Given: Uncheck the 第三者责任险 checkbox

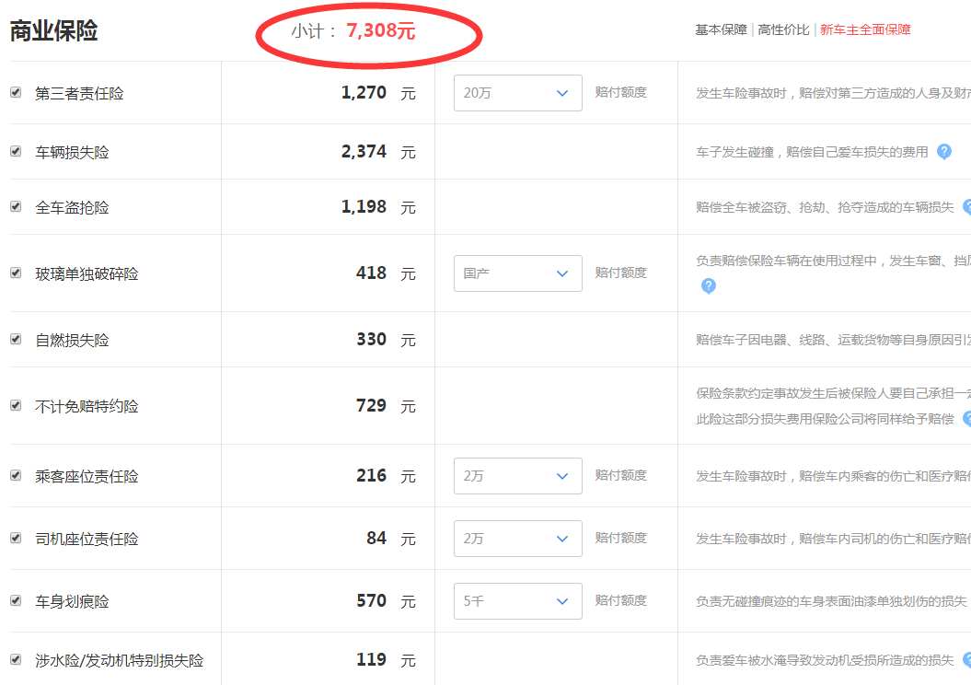Looking at the screenshot, I should [16, 92].
